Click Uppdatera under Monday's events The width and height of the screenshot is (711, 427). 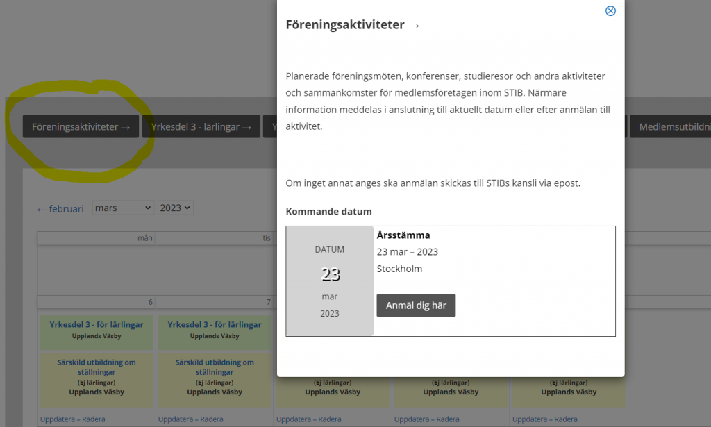pyautogui.click(x=60, y=419)
